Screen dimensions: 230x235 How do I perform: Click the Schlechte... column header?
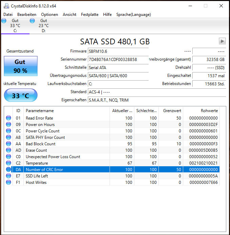pyautogui.click(x=146, y=111)
